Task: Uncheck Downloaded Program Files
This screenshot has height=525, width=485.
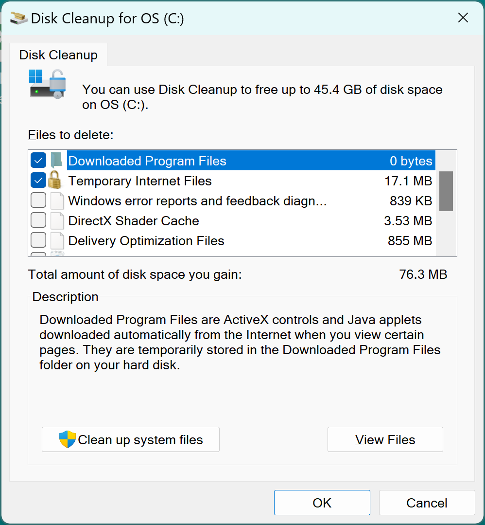Action: pyautogui.click(x=38, y=160)
